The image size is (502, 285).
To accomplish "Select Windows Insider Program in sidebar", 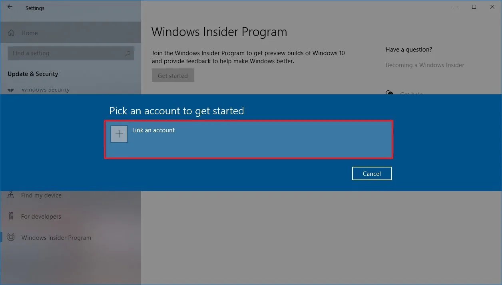I will tap(56, 238).
